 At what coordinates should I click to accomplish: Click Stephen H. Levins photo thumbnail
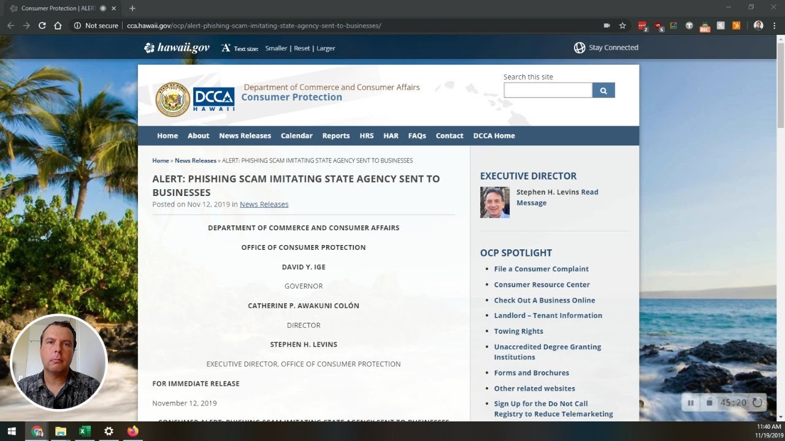[x=495, y=202]
